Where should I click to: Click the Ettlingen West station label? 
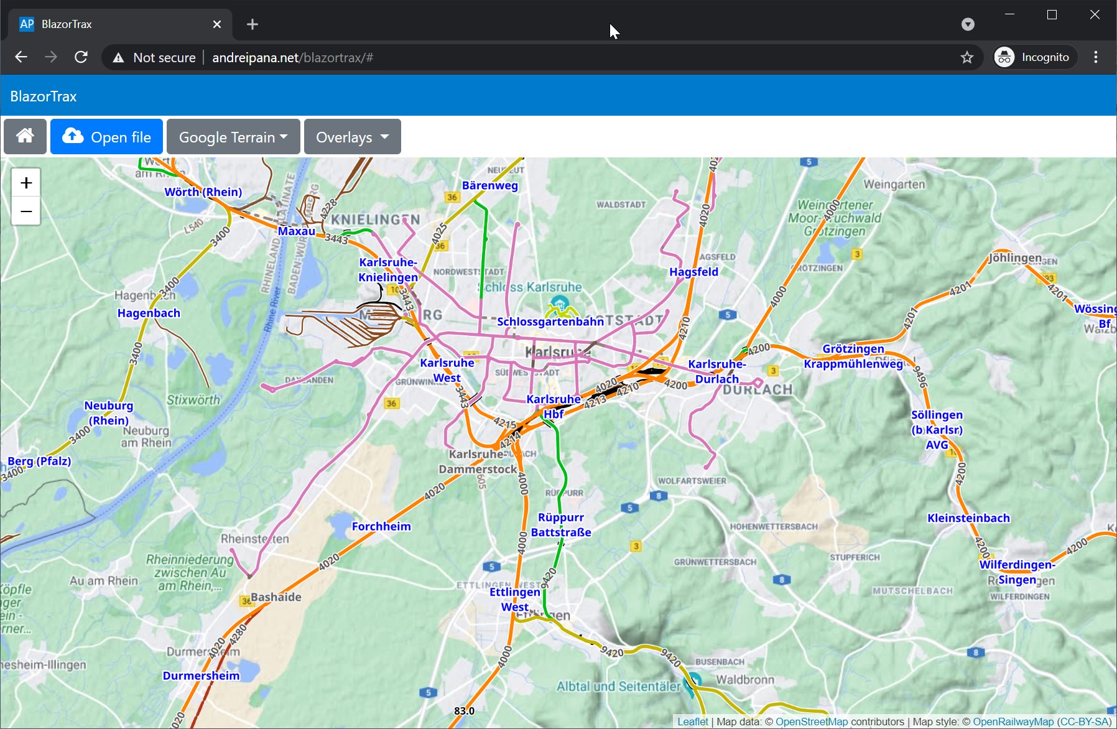pos(515,599)
